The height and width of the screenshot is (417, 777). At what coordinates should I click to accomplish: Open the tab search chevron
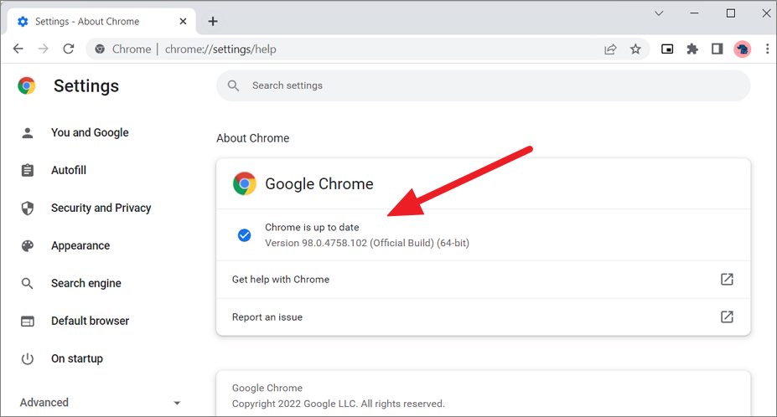pyautogui.click(x=659, y=13)
